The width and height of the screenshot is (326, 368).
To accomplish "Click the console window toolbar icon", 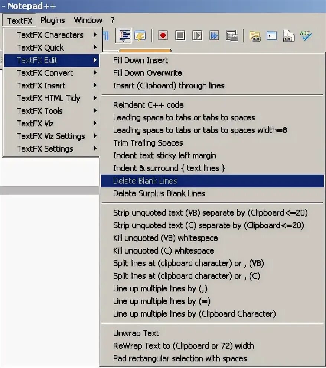I will pyautogui.click(x=272, y=36).
